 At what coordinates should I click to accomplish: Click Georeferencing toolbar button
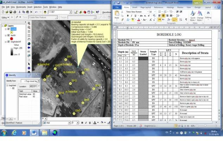(106, 12)
